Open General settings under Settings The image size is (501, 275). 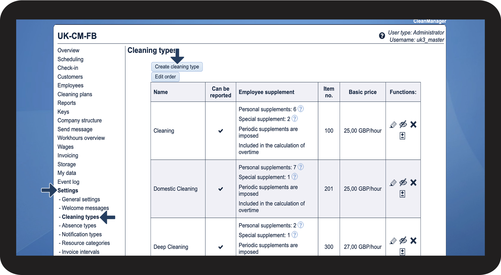[x=81, y=199]
